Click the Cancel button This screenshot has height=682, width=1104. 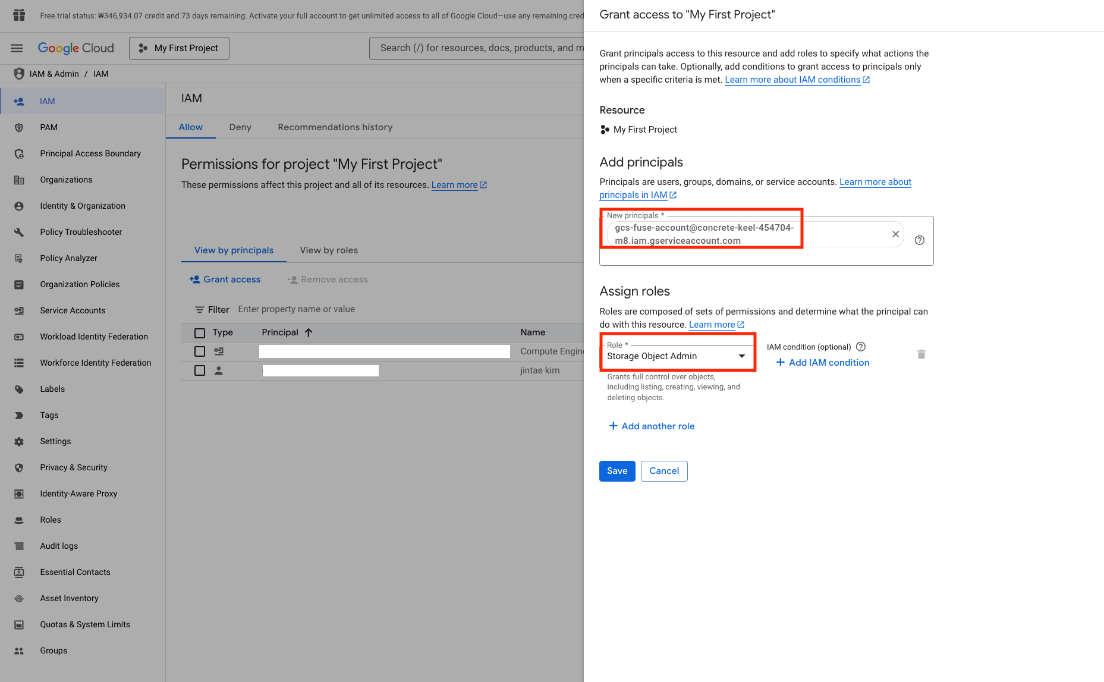coord(664,471)
